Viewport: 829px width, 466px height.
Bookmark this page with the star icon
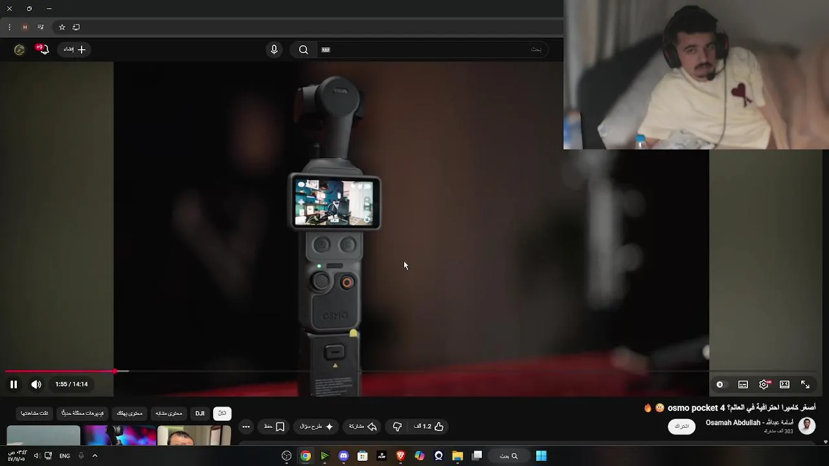click(62, 27)
